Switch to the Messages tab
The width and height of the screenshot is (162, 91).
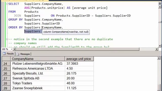[23, 54]
